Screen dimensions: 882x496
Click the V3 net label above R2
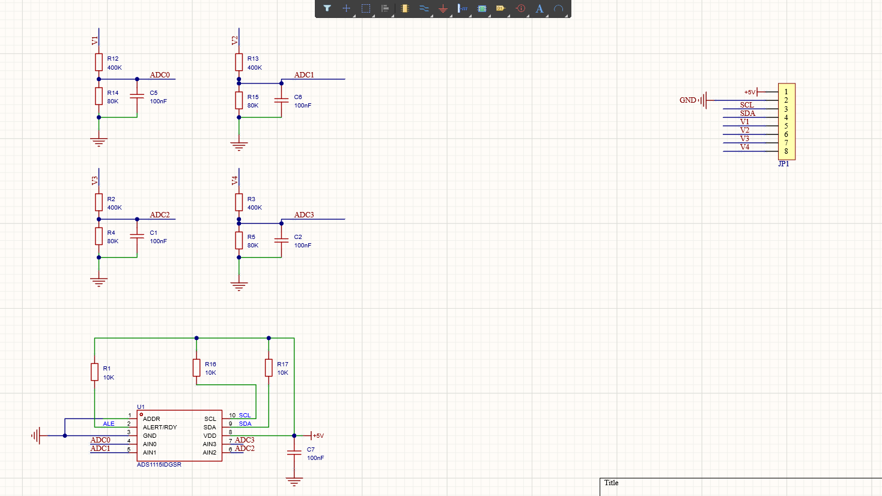[95, 180]
